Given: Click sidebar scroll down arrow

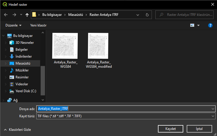Looking at the screenshot, I should [x=43, y=100].
